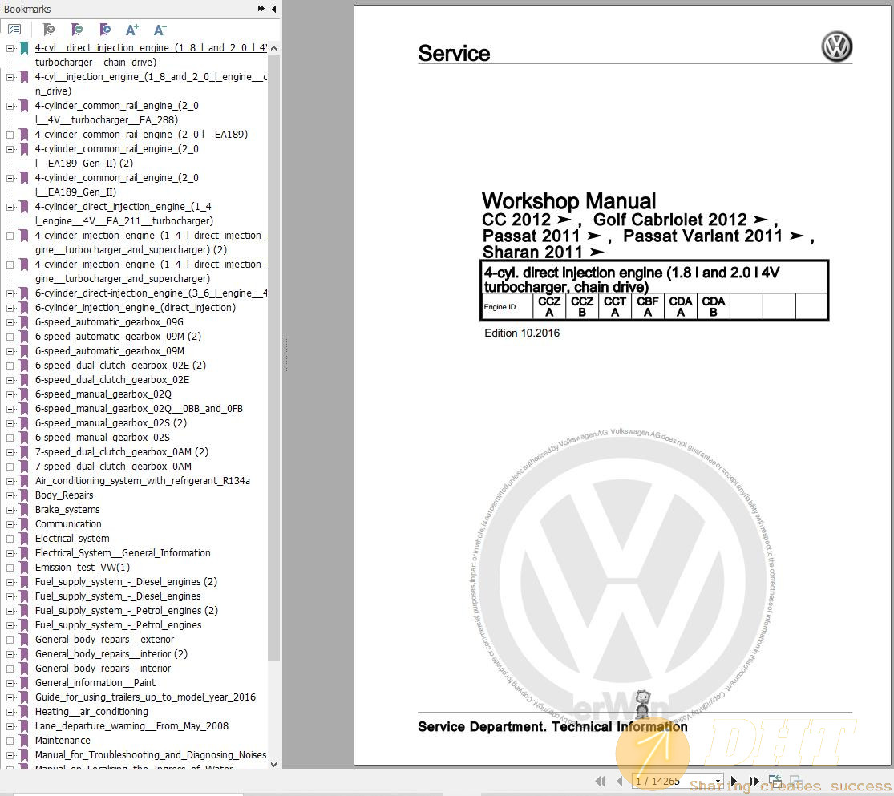The width and height of the screenshot is (894, 796).
Task: Expand the 6-speed_automatic_gearbox_09G bookmark
Action: tap(10, 323)
